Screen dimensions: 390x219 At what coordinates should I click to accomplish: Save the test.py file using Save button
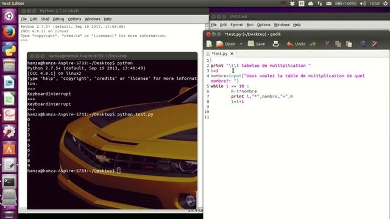[x=256, y=44]
